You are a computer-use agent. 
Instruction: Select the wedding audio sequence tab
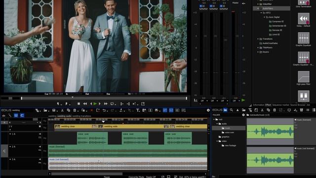(64, 116)
